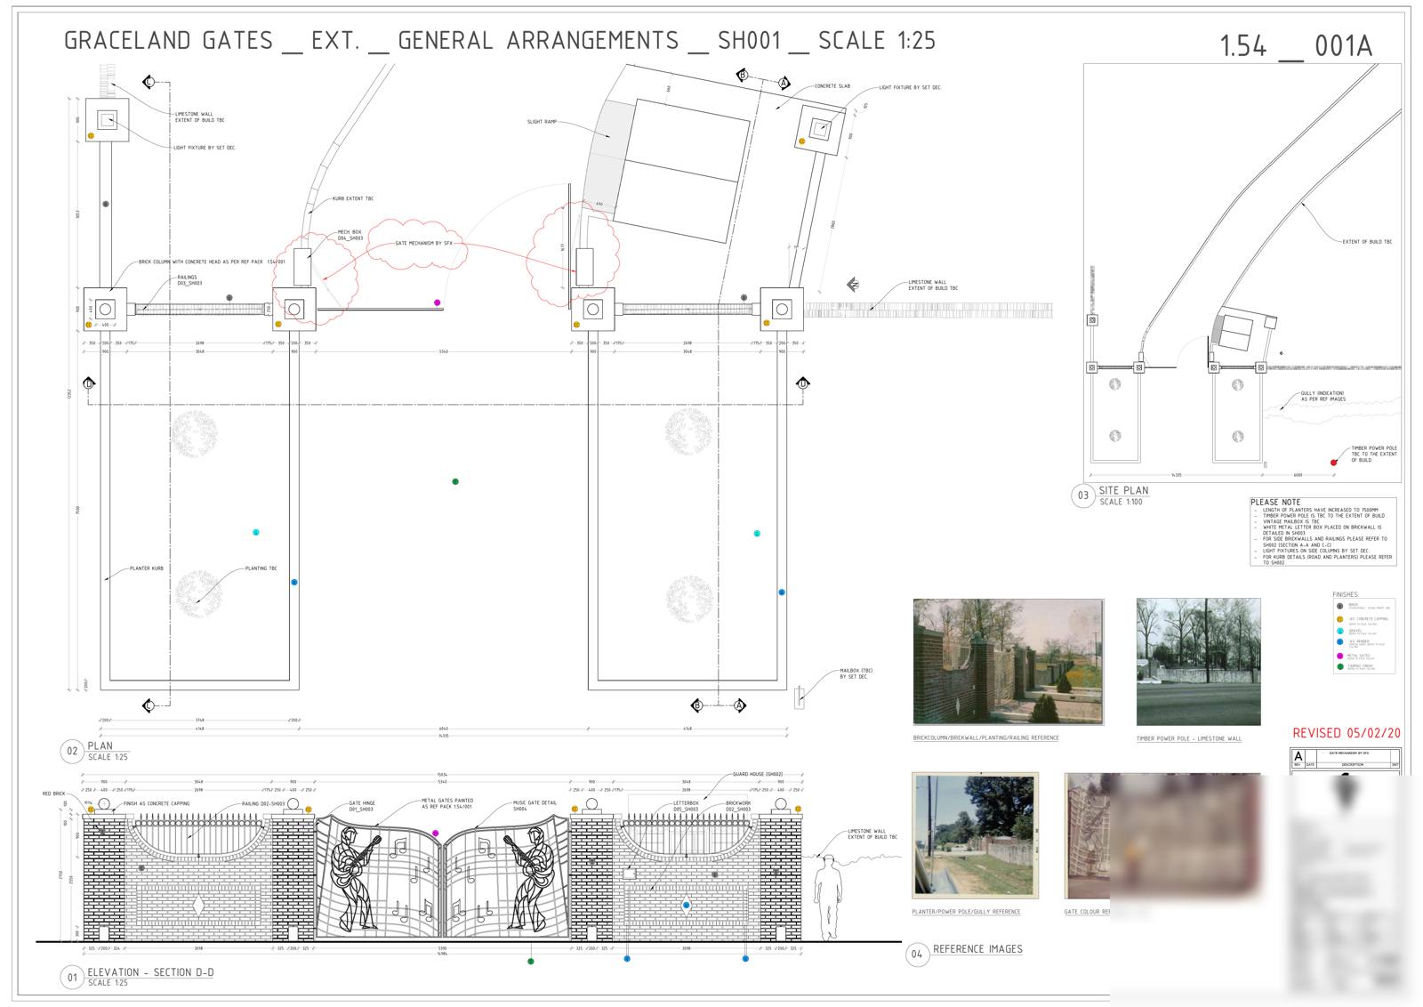This screenshot has height=1007, width=1423.
Task: Click the PLANTER/POWER POLE/GULLY REFERENCE caption
Action: coord(967,912)
